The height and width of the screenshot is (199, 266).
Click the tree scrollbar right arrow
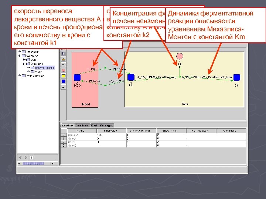[x=52, y=164]
